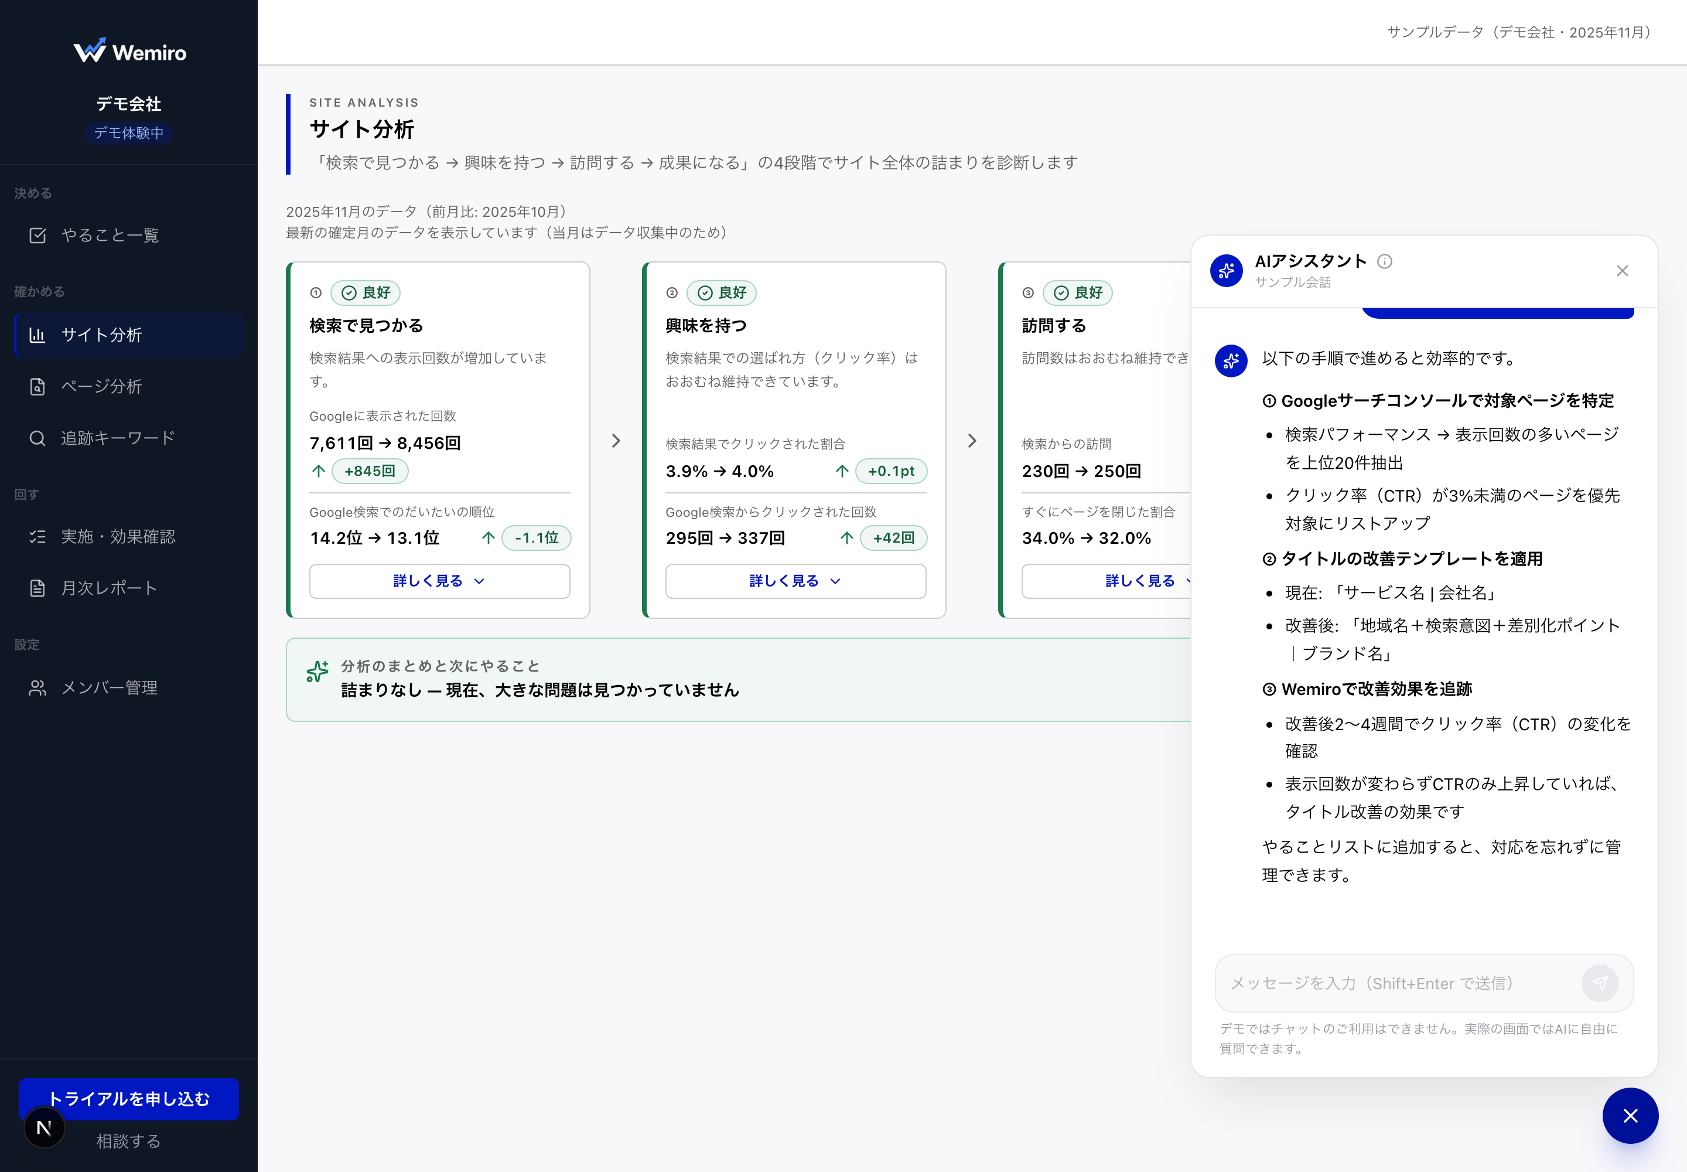Click chevron arrow after 検索で見つかる card
Image resolution: width=1687 pixels, height=1172 pixels.
click(616, 441)
